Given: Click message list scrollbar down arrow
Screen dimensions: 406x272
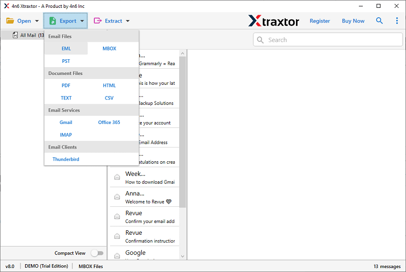Looking at the screenshot, I should point(183,256).
